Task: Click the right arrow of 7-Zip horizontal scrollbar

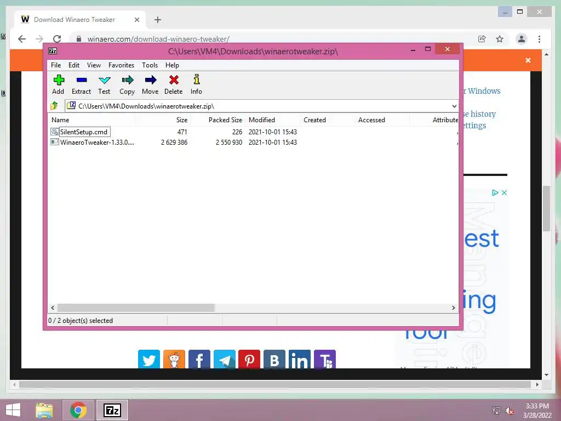Action: pyautogui.click(x=453, y=308)
